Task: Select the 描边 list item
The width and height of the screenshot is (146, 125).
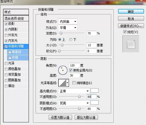Action: click(x=16, y=86)
